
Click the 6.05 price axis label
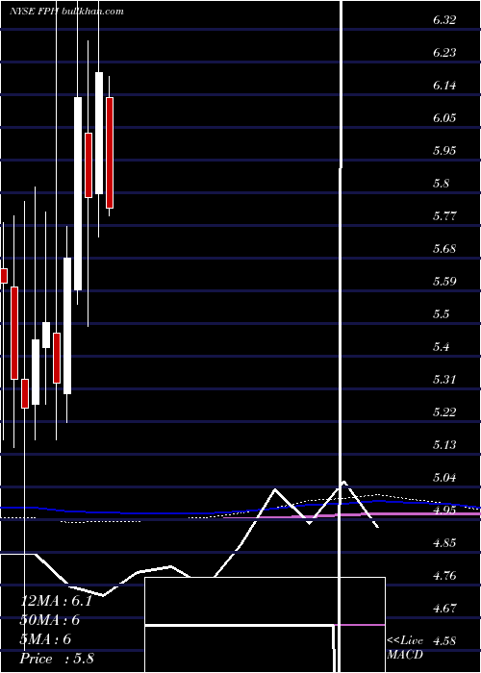(x=444, y=117)
